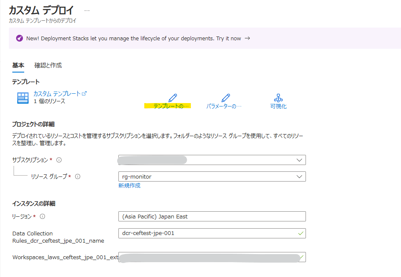Click the テンプレートの… edit link
The image size is (401, 277).
(171, 106)
